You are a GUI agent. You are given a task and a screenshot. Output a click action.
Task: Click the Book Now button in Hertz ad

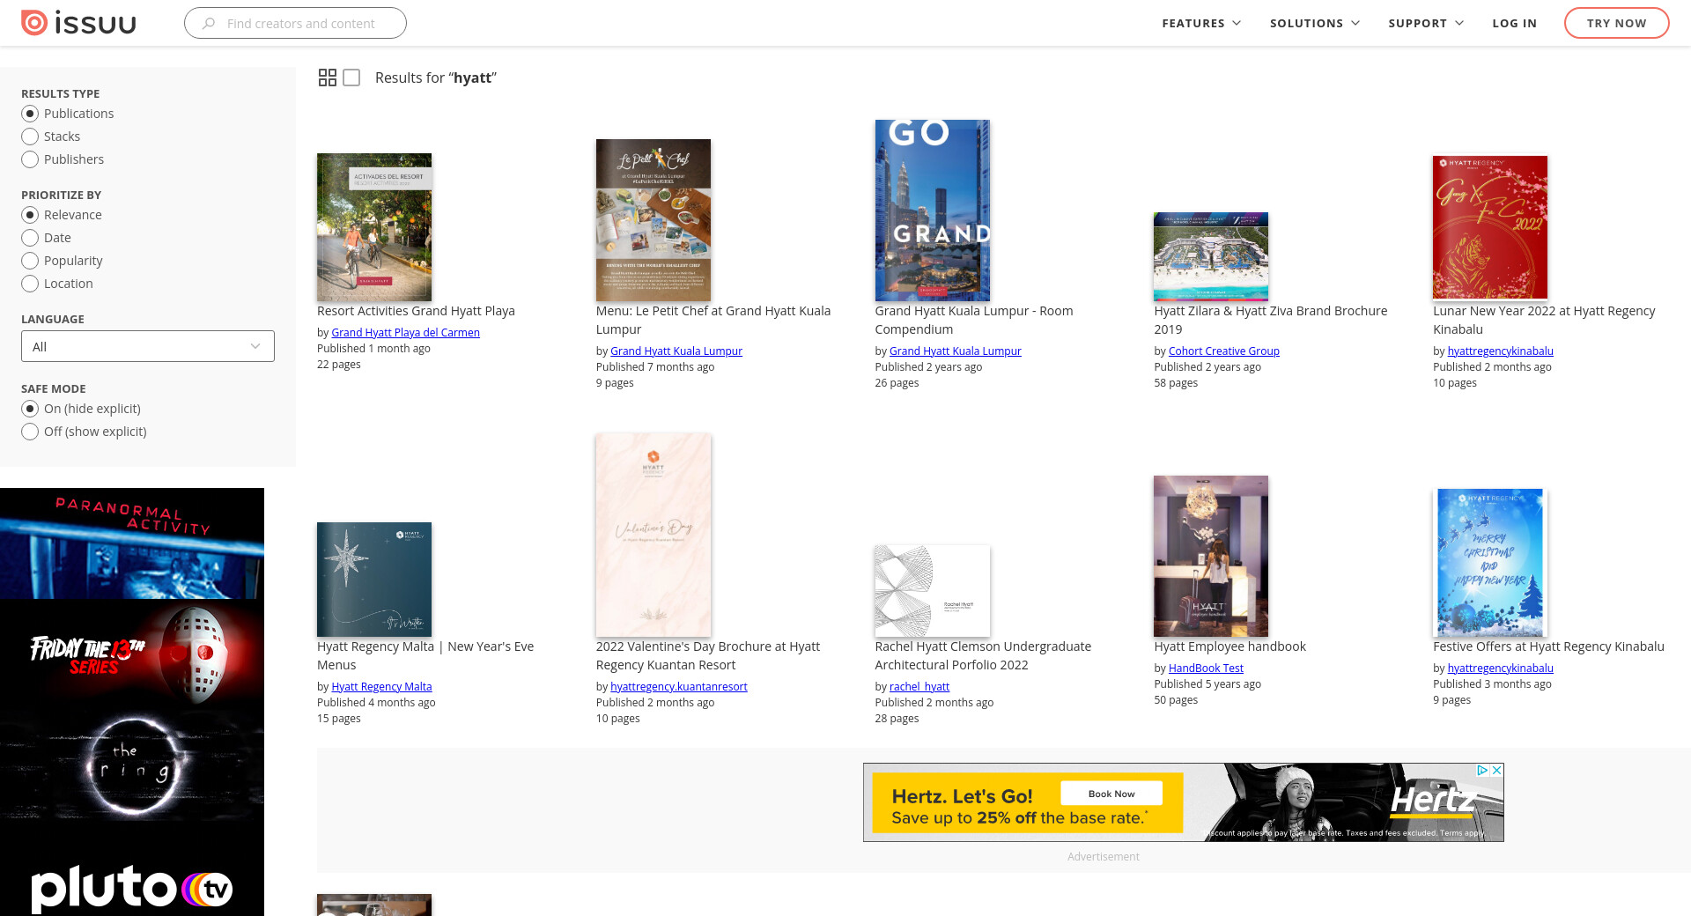pos(1111,794)
